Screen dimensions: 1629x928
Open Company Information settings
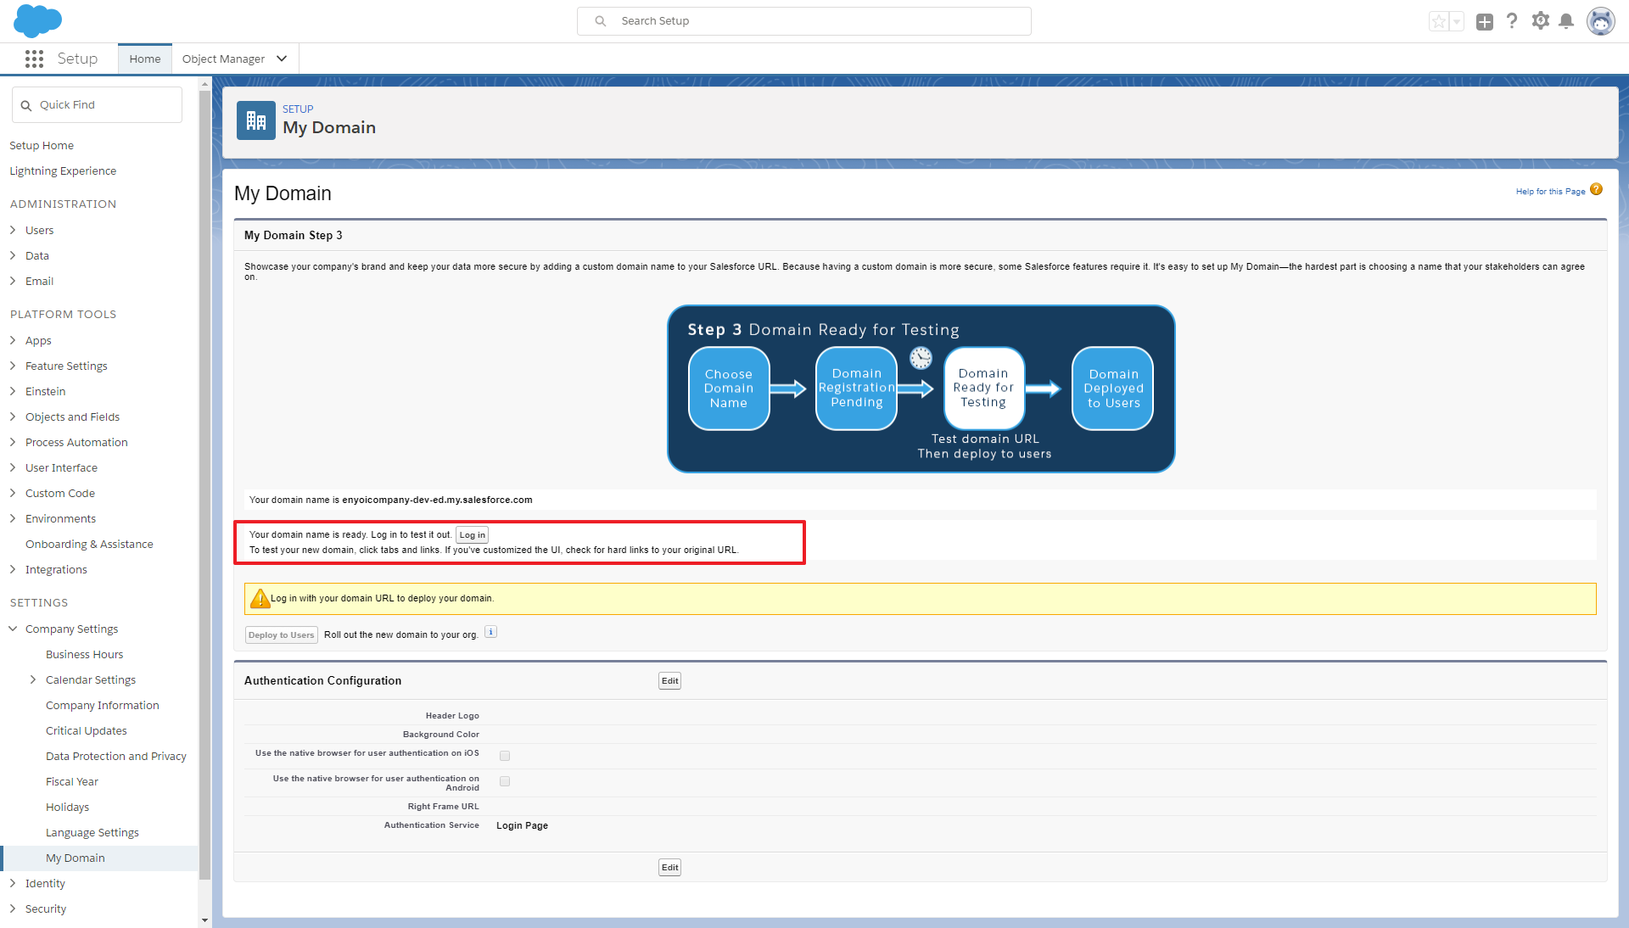103,705
